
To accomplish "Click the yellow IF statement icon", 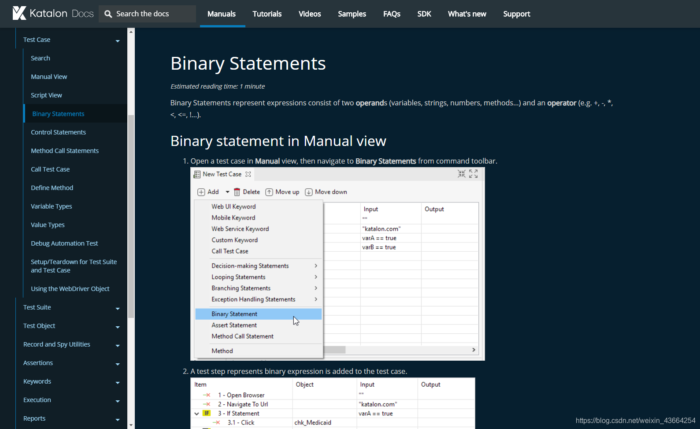I will [x=207, y=414].
